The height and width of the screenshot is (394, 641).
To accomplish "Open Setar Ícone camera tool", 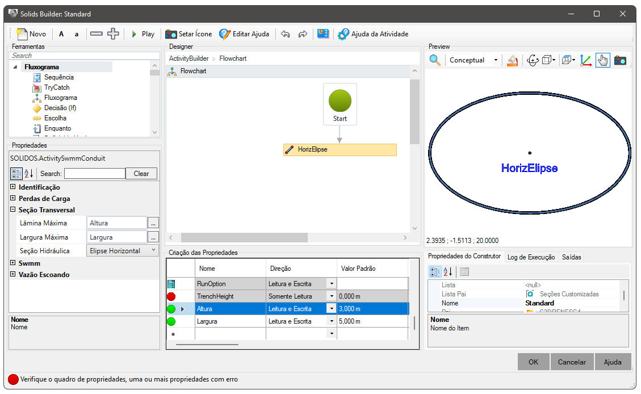I will point(188,34).
